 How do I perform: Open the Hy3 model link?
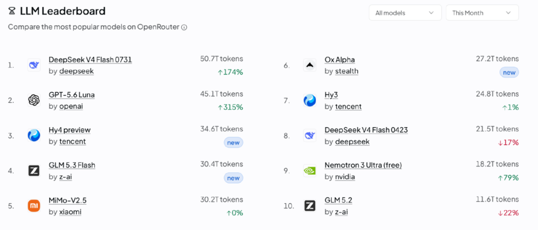point(331,94)
